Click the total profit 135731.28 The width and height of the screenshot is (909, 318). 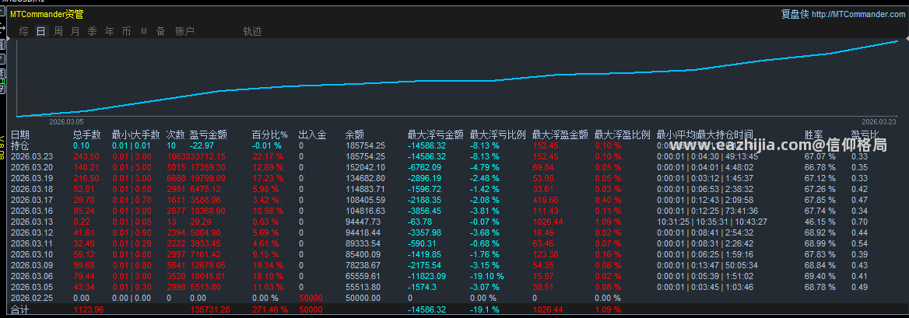[x=210, y=310]
